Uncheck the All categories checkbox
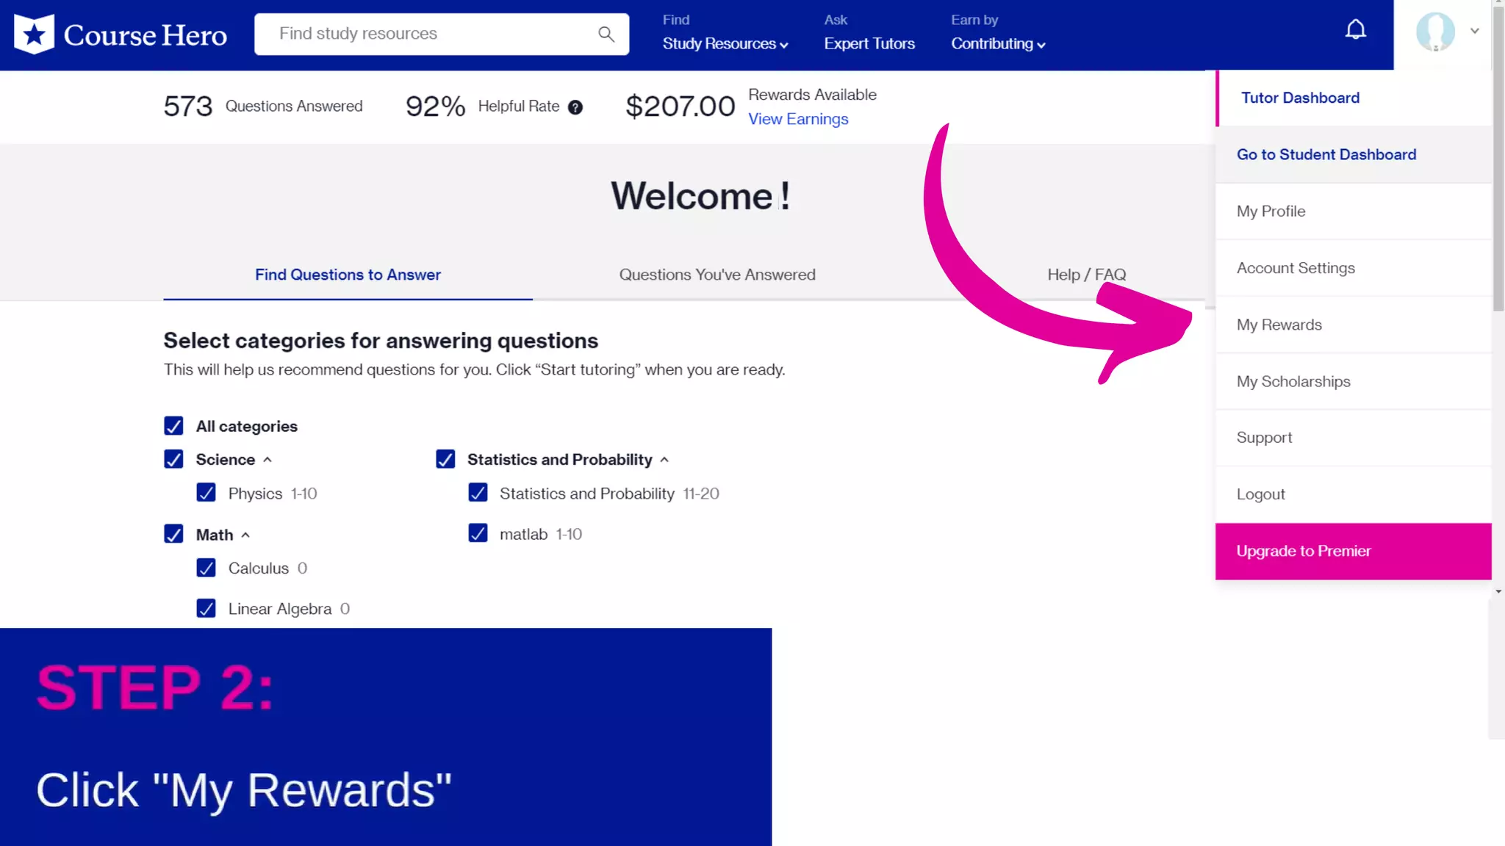1505x846 pixels. coord(173,426)
